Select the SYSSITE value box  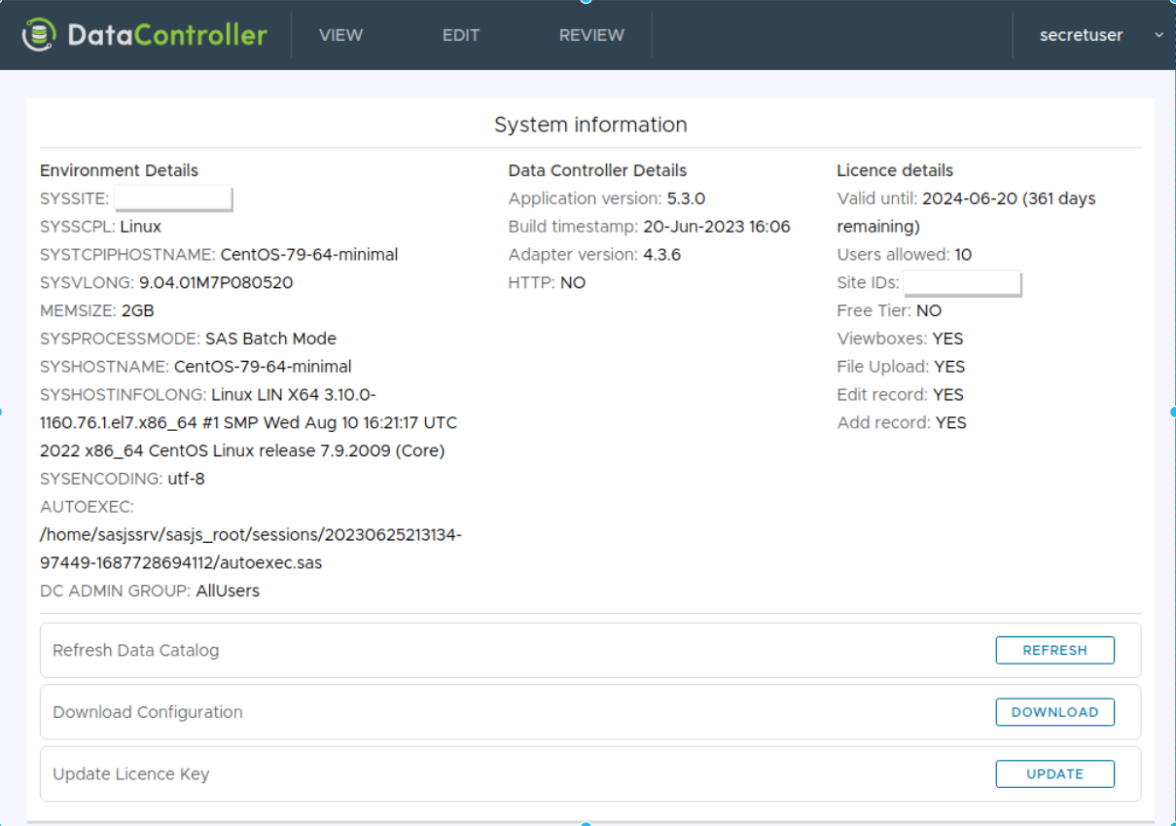pyautogui.click(x=173, y=198)
